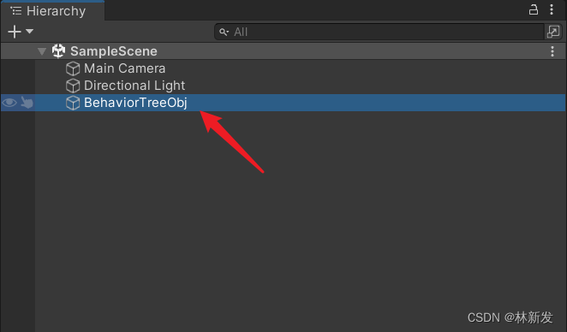Viewport: 567px width, 332px height.
Task: Open the search mode magnifier dropdown
Action: point(224,33)
